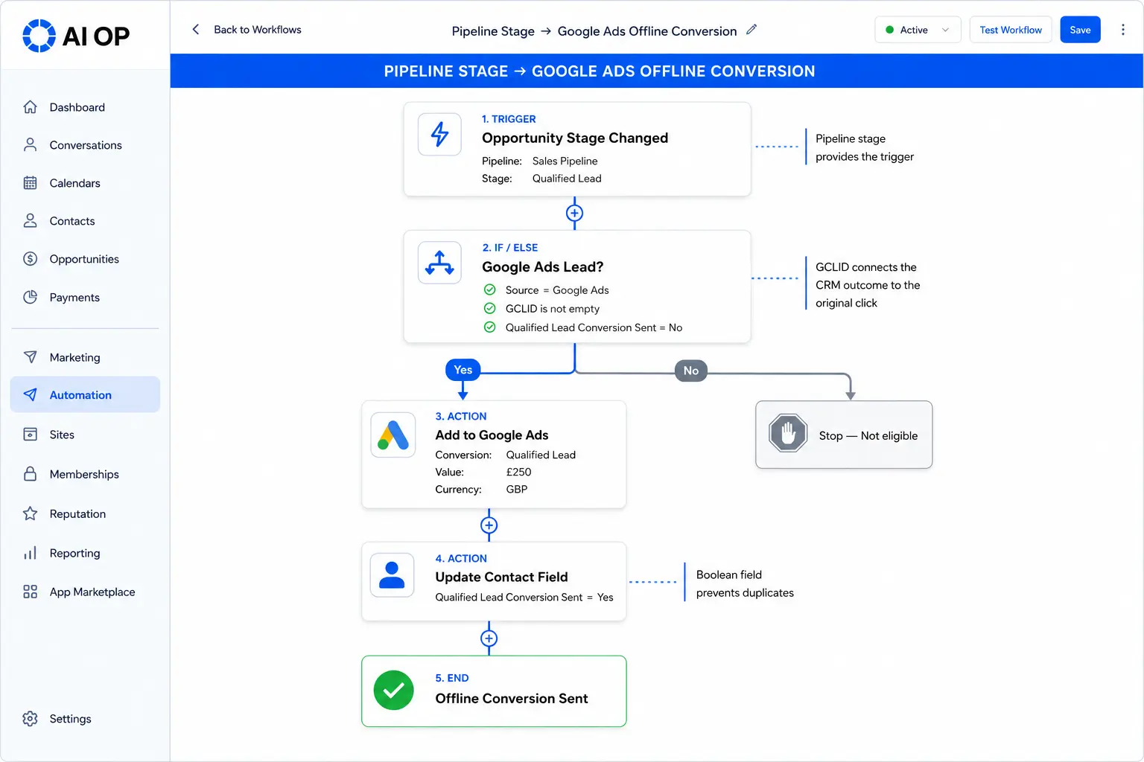Click Qualified Lead Conversion Sent = No check
The width and height of the screenshot is (1144, 762).
coord(489,327)
